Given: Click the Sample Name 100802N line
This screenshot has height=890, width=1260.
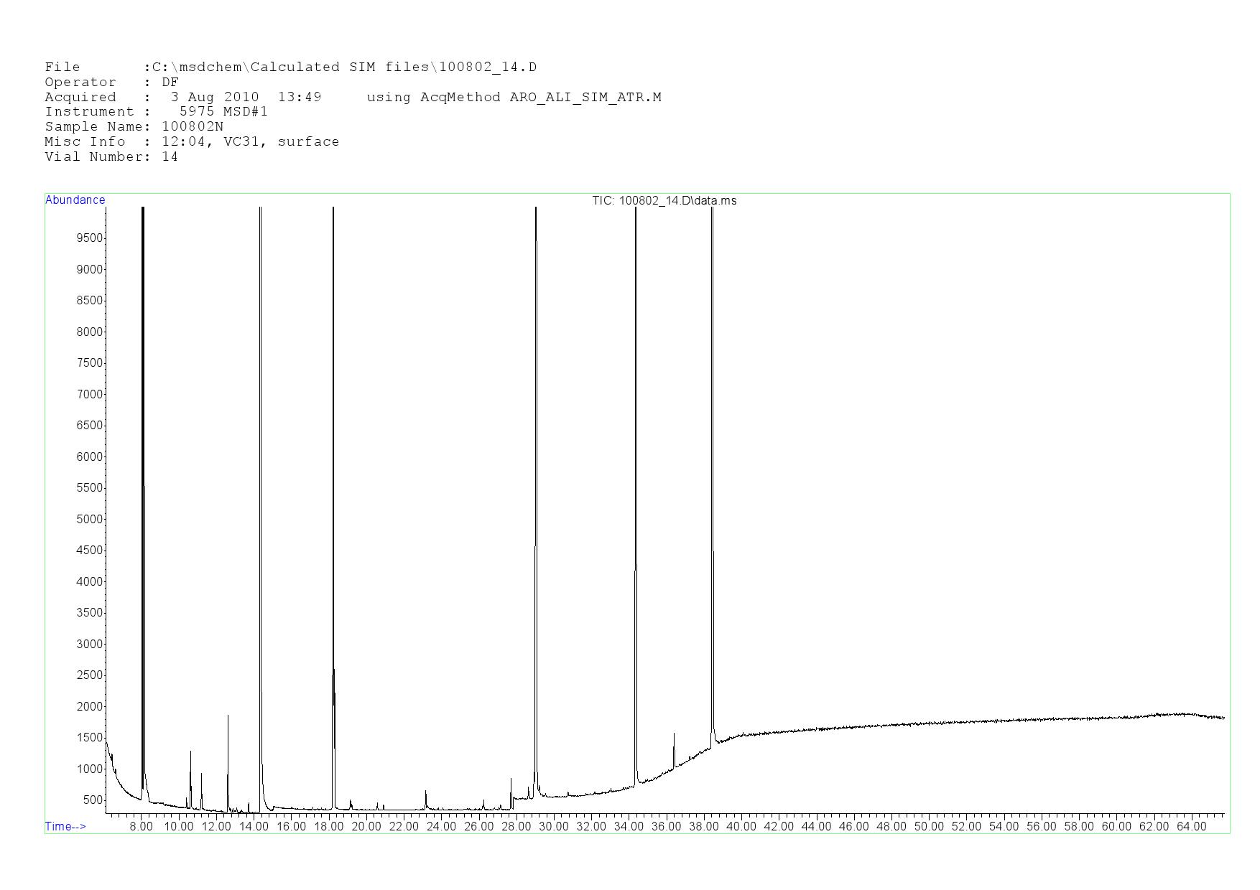Looking at the screenshot, I should tap(134, 127).
